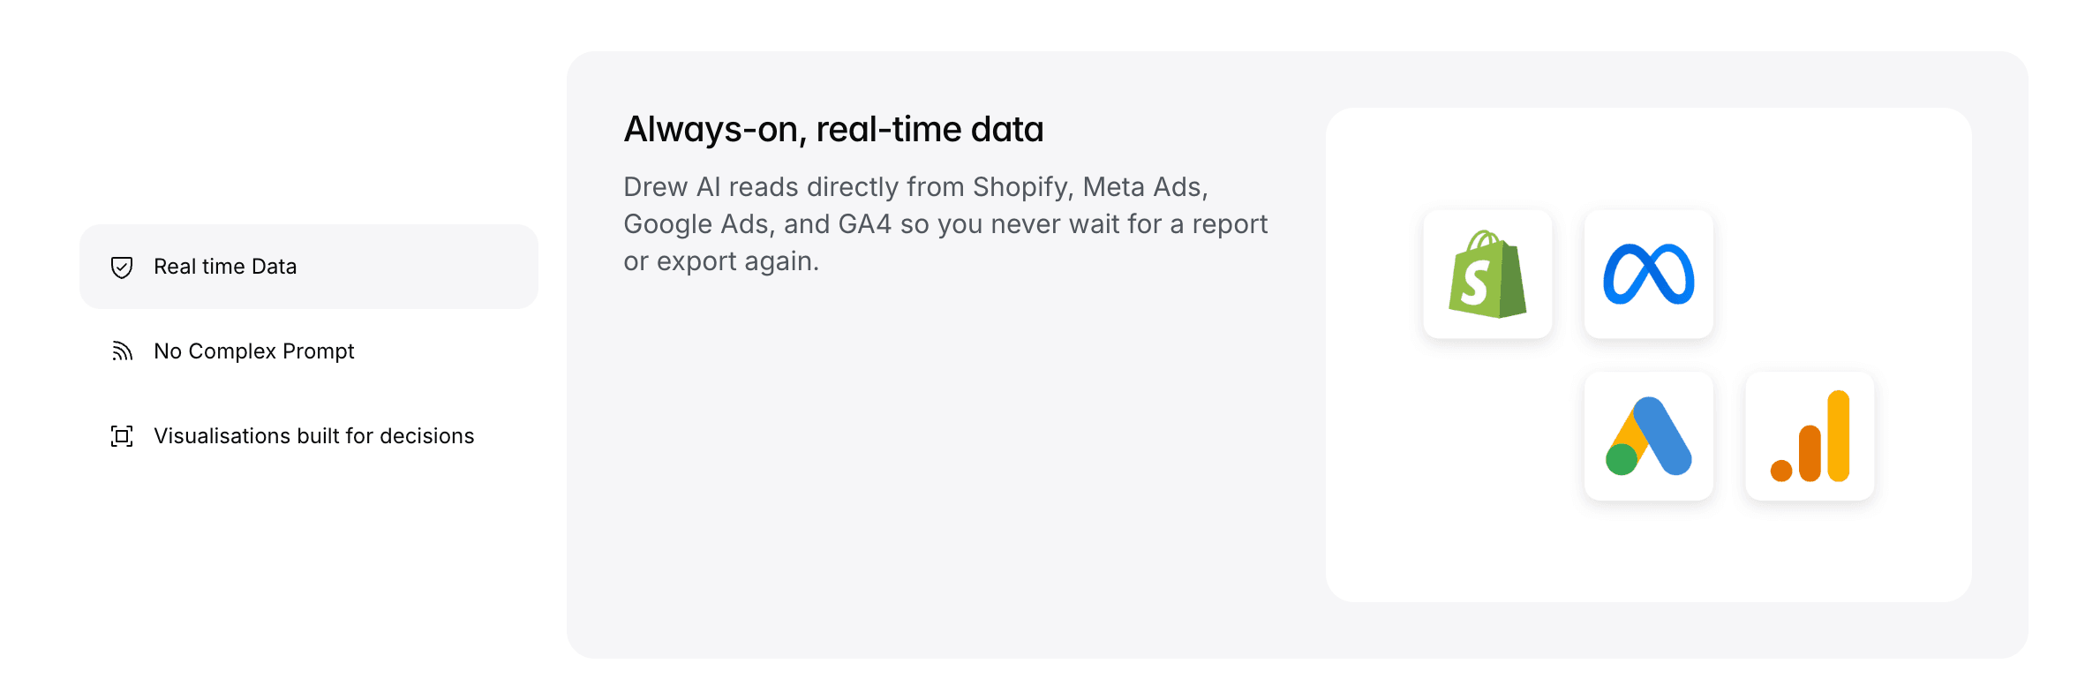Click the blue Meta infinity logo
Image resolution: width=2085 pixels, height=694 pixels.
[1648, 275]
